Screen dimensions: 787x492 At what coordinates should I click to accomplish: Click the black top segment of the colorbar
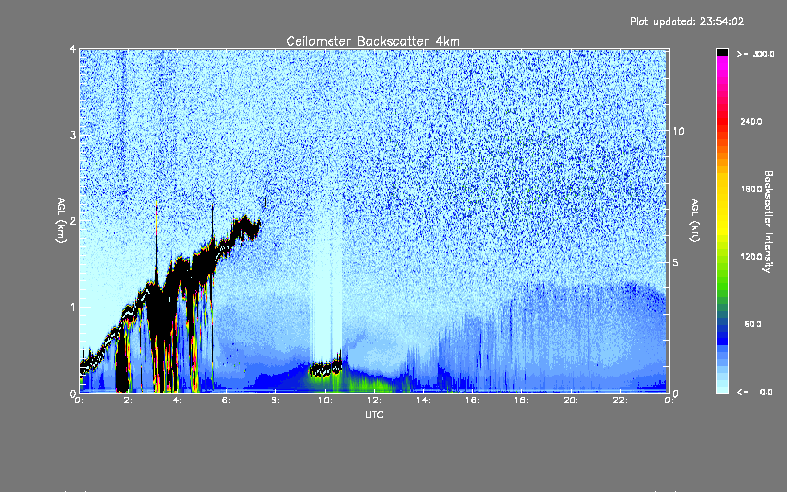click(722, 52)
